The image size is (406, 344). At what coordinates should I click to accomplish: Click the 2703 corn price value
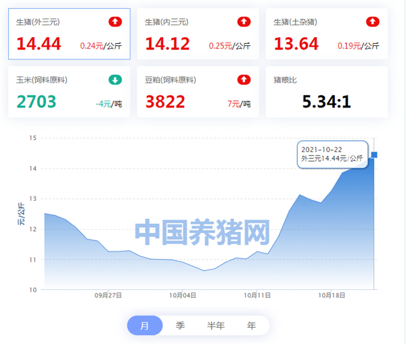[37, 101]
